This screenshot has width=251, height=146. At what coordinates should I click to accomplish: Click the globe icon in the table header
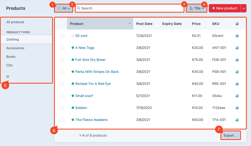[x=237, y=24]
